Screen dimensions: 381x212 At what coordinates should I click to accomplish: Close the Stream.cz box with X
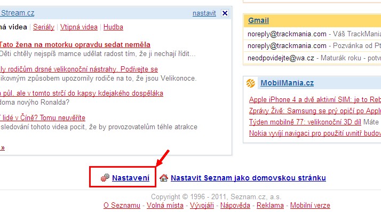click(225, 13)
